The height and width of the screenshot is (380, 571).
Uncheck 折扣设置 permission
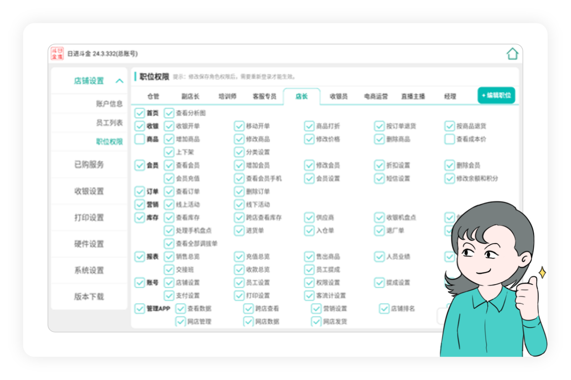pos(379,166)
